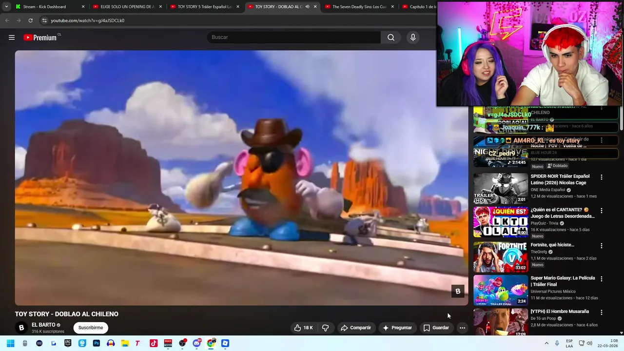Reload the current page
The height and width of the screenshot is (351, 624).
coord(30,20)
